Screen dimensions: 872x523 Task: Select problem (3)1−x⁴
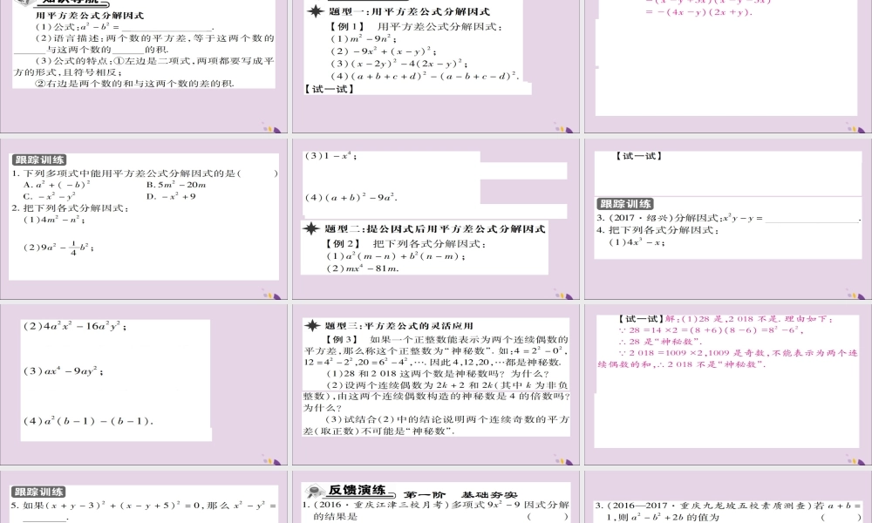pyautogui.click(x=330, y=156)
